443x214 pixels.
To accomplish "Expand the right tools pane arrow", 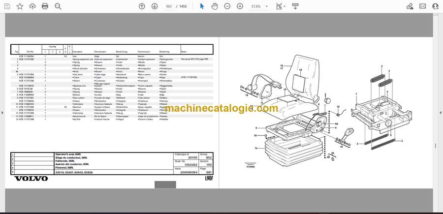I will [x=441, y=113].
